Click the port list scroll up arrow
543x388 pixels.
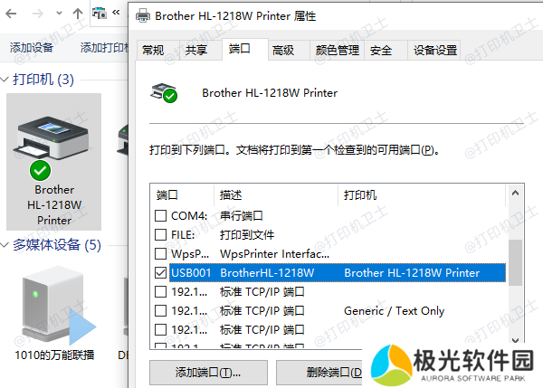pyautogui.click(x=515, y=194)
